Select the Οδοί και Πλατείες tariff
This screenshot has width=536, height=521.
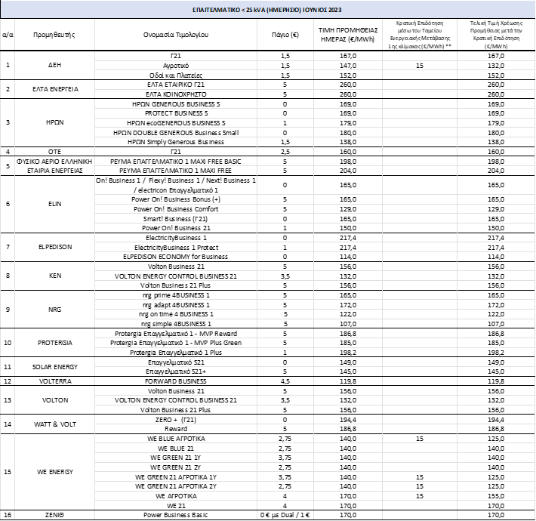point(176,76)
